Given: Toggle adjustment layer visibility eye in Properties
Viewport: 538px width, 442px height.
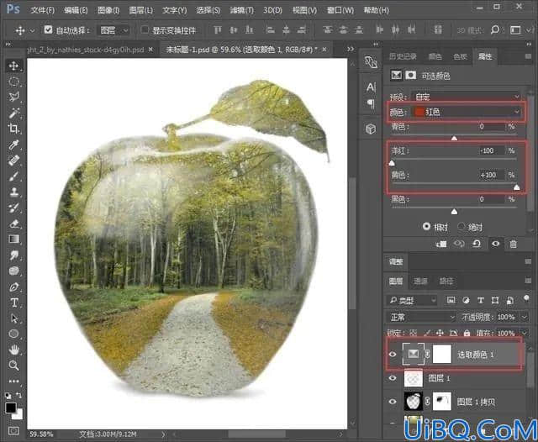Looking at the screenshot, I should pyautogui.click(x=495, y=245).
